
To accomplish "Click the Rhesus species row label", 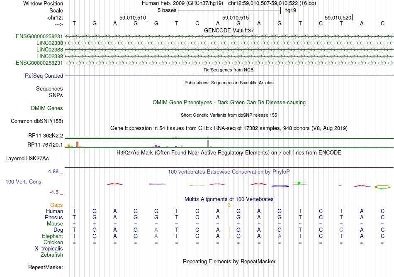I will [54, 217].
